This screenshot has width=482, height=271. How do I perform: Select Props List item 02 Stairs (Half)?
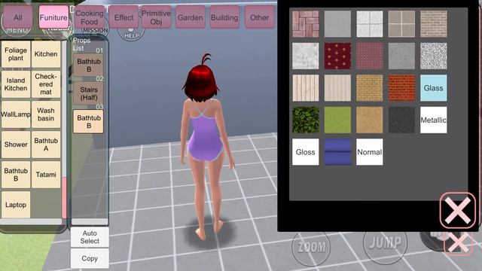pyautogui.click(x=89, y=93)
